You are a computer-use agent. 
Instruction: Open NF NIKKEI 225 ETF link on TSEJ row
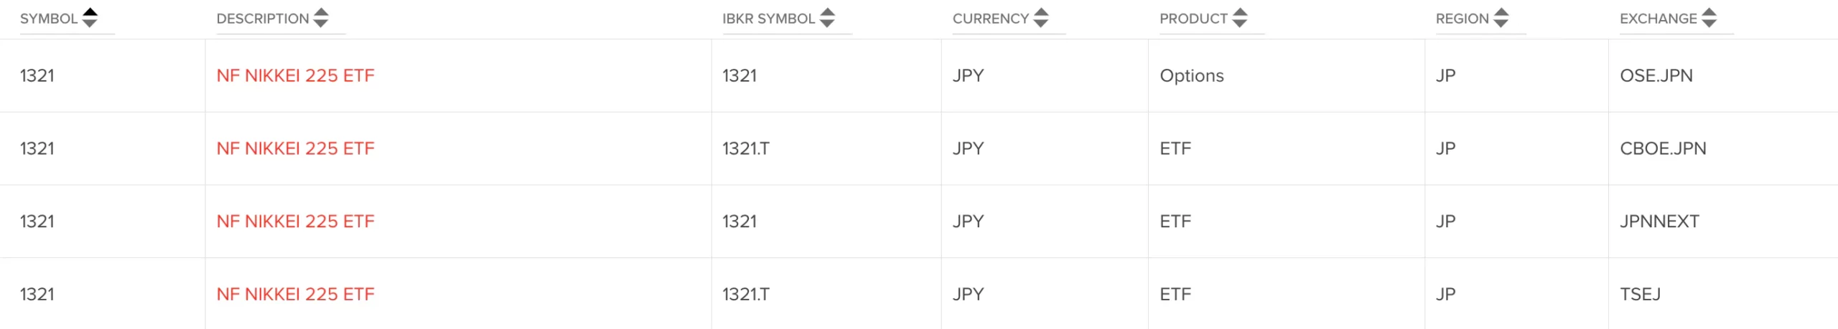tap(296, 295)
